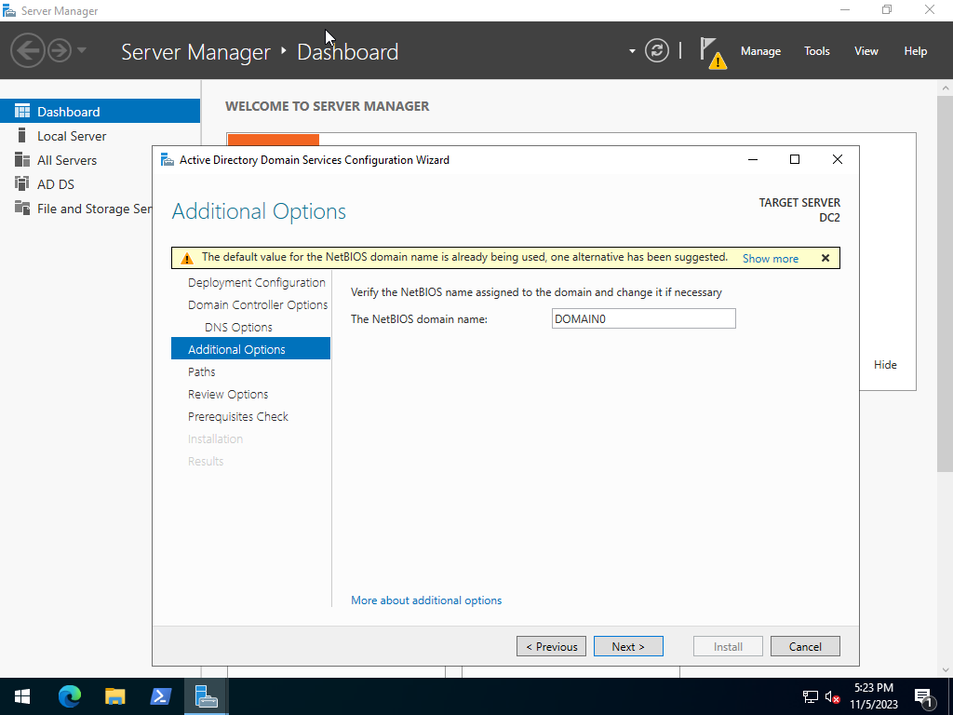Expand the navigation history dropdown arrow
The width and height of the screenshot is (953, 715).
click(82, 50)
